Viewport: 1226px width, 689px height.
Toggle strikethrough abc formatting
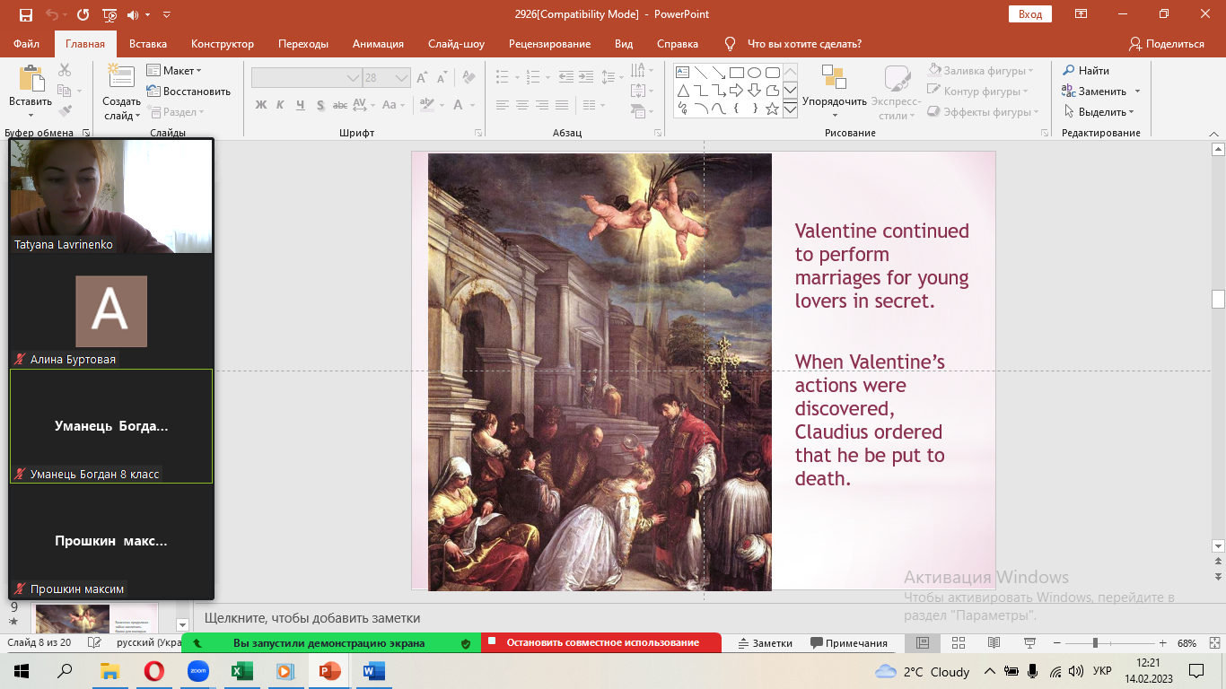[340, 105]
